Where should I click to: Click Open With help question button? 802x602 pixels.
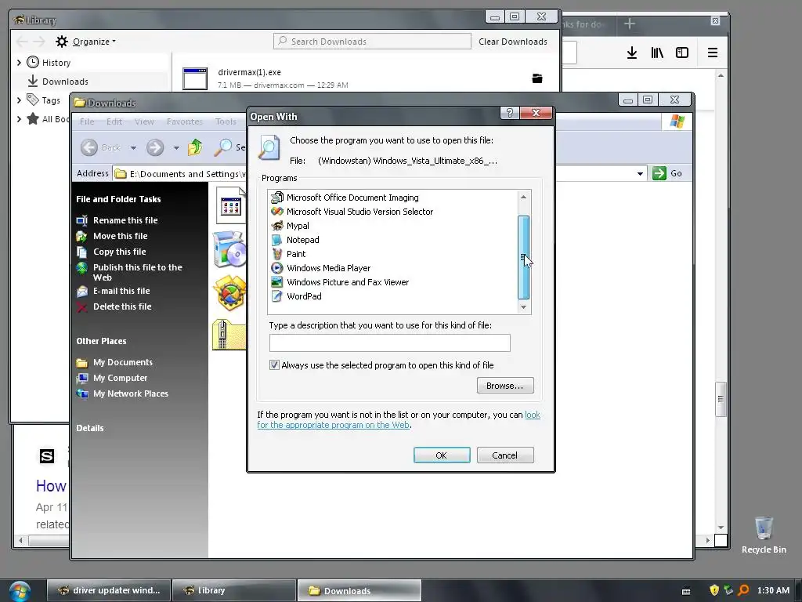click(509, 113)
